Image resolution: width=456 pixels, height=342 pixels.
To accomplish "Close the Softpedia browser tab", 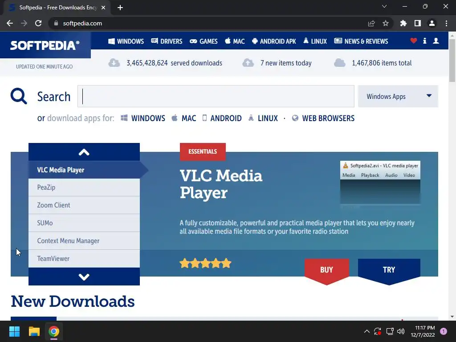I will point(103,8).
